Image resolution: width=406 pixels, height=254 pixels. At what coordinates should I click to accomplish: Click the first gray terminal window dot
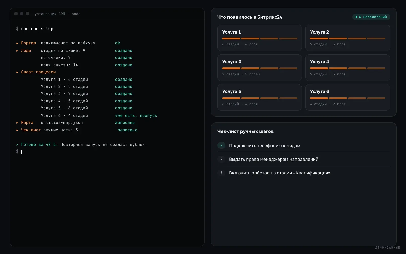pyautogui.click(x=16, y=14)
